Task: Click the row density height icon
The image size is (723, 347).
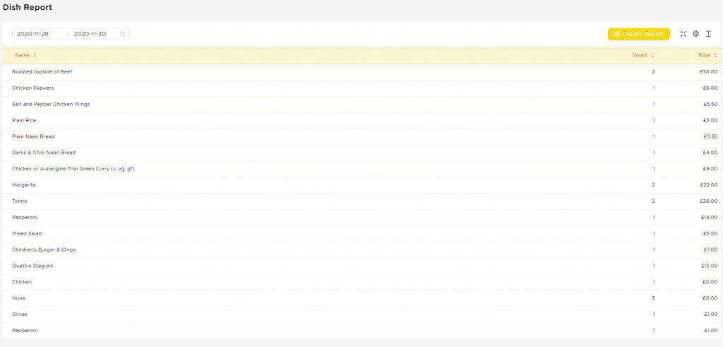Action: pos(709,34)
